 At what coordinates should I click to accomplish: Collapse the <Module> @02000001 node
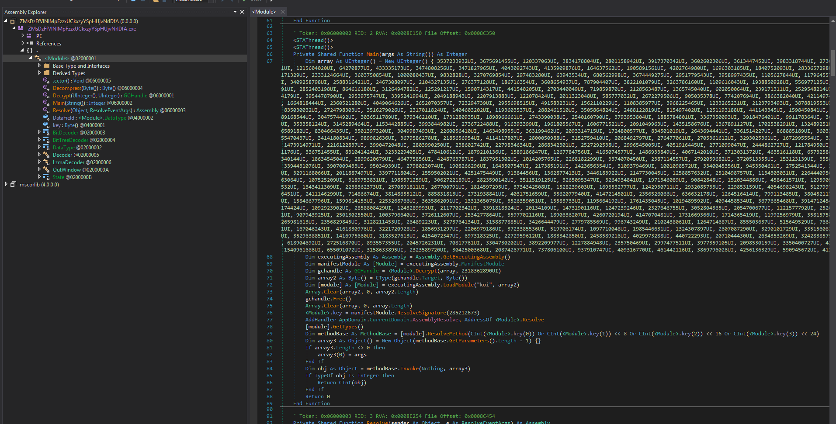[31, 58]
